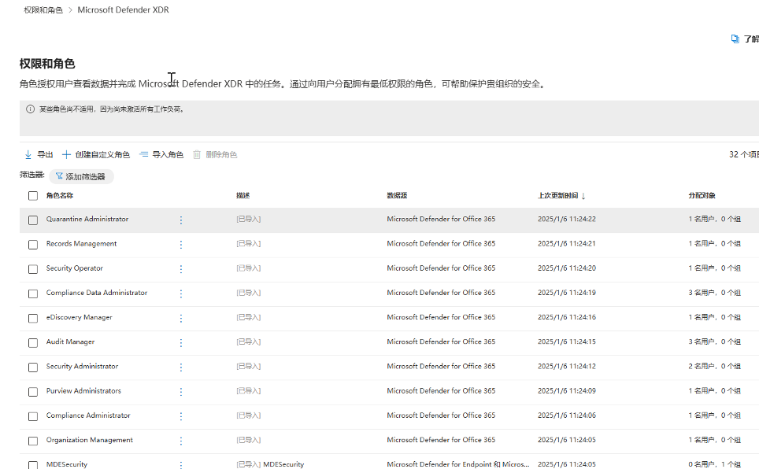Open the Security Operator role
Screen dimensions: 759x469
tap(75, 268)
